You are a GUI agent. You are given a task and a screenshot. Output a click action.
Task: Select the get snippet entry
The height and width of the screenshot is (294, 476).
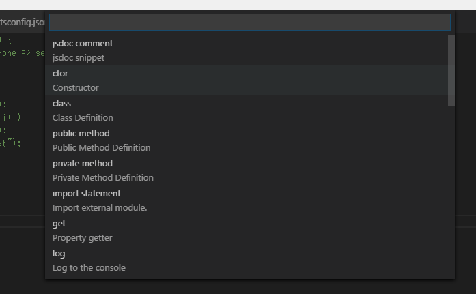(59, 224)
